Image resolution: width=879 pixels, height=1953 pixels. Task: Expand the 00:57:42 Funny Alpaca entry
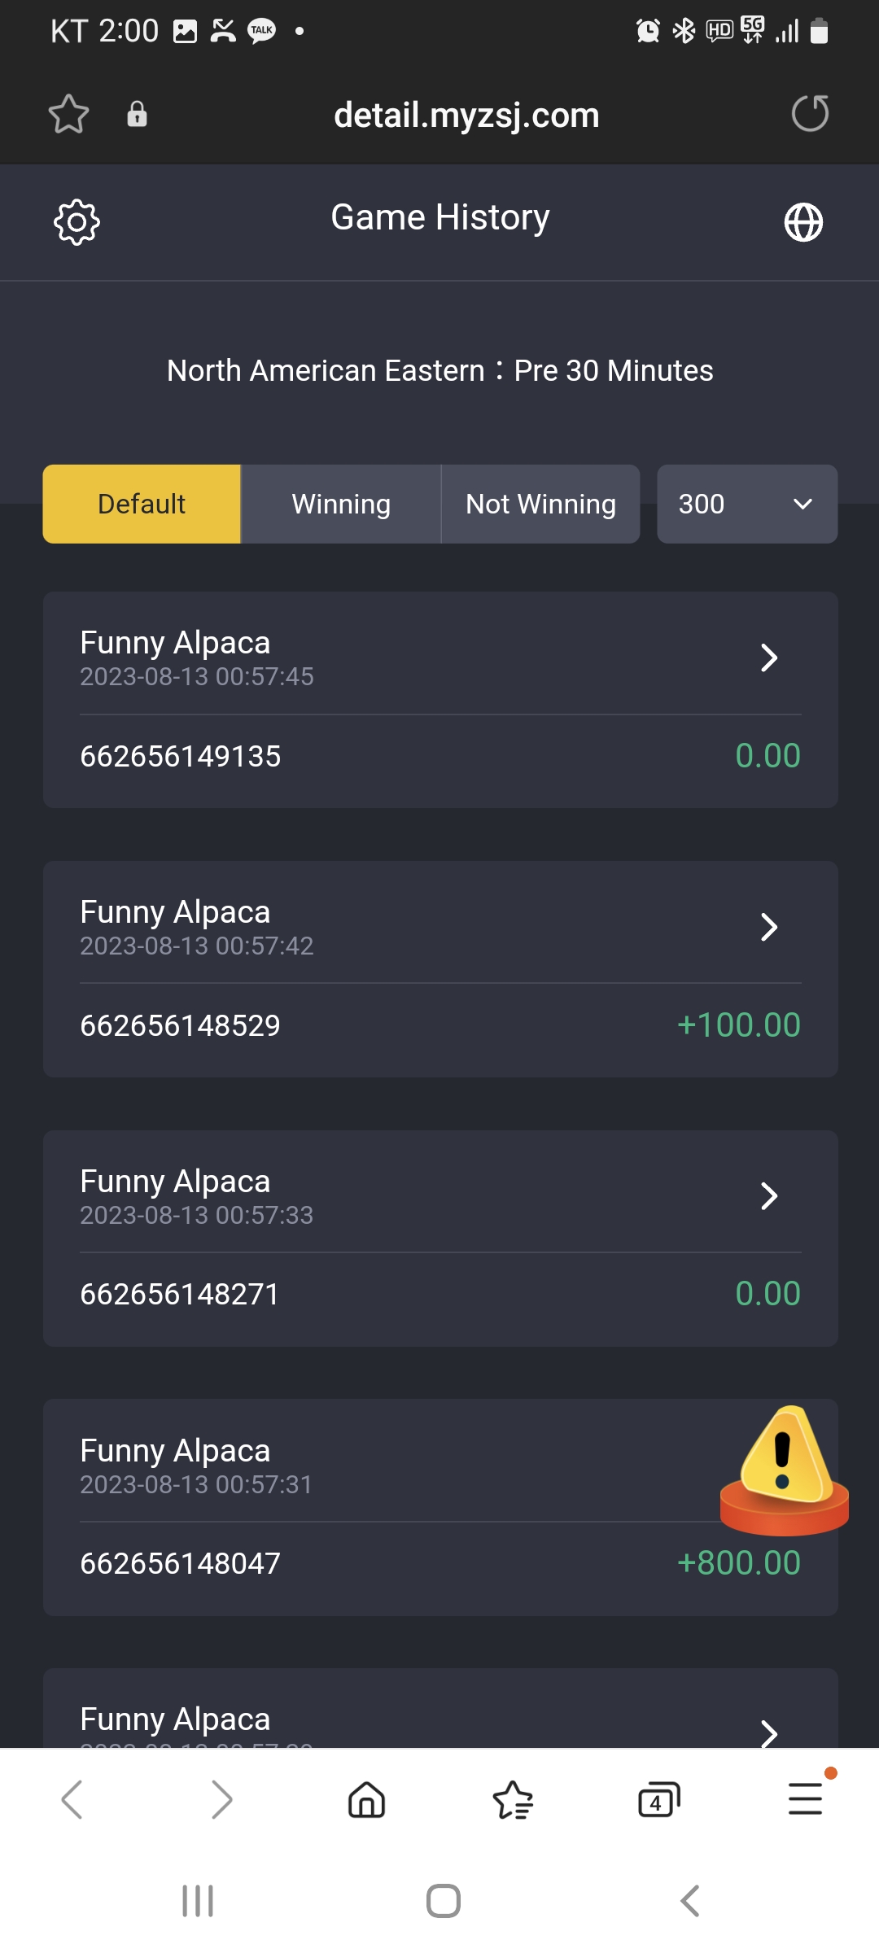click(x=440, y=927)
